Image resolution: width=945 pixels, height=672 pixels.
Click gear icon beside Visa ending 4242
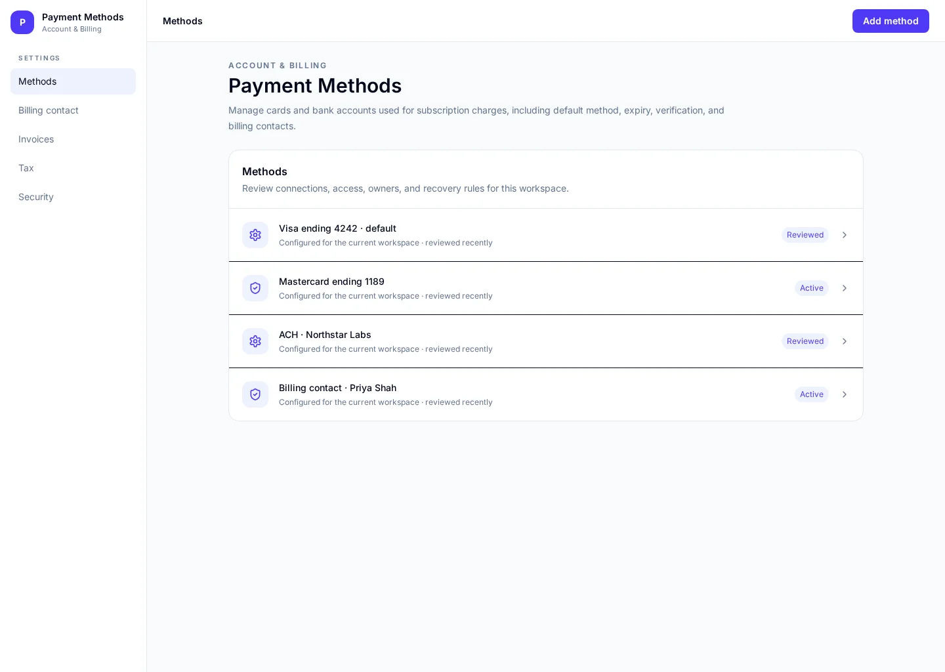pyautogui.click(x=255, y=235)
